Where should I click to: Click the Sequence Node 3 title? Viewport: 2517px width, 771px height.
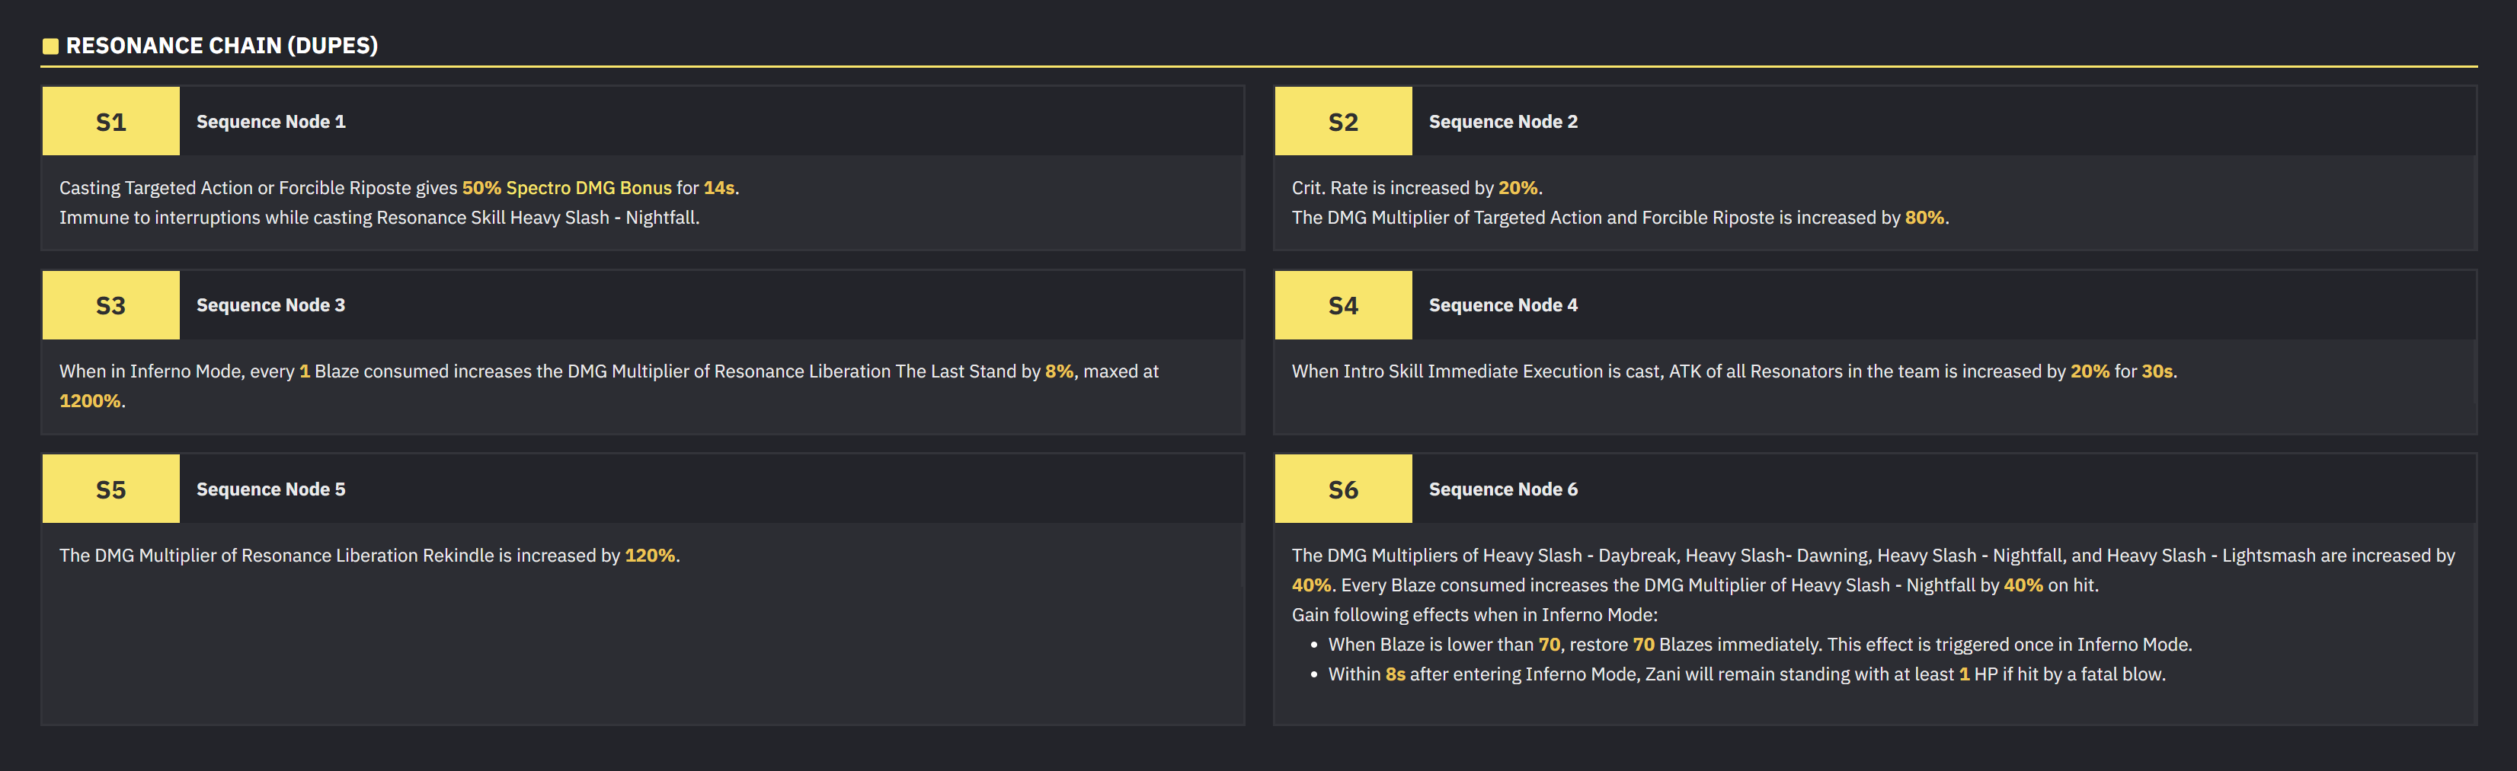(x=270, y=305)
